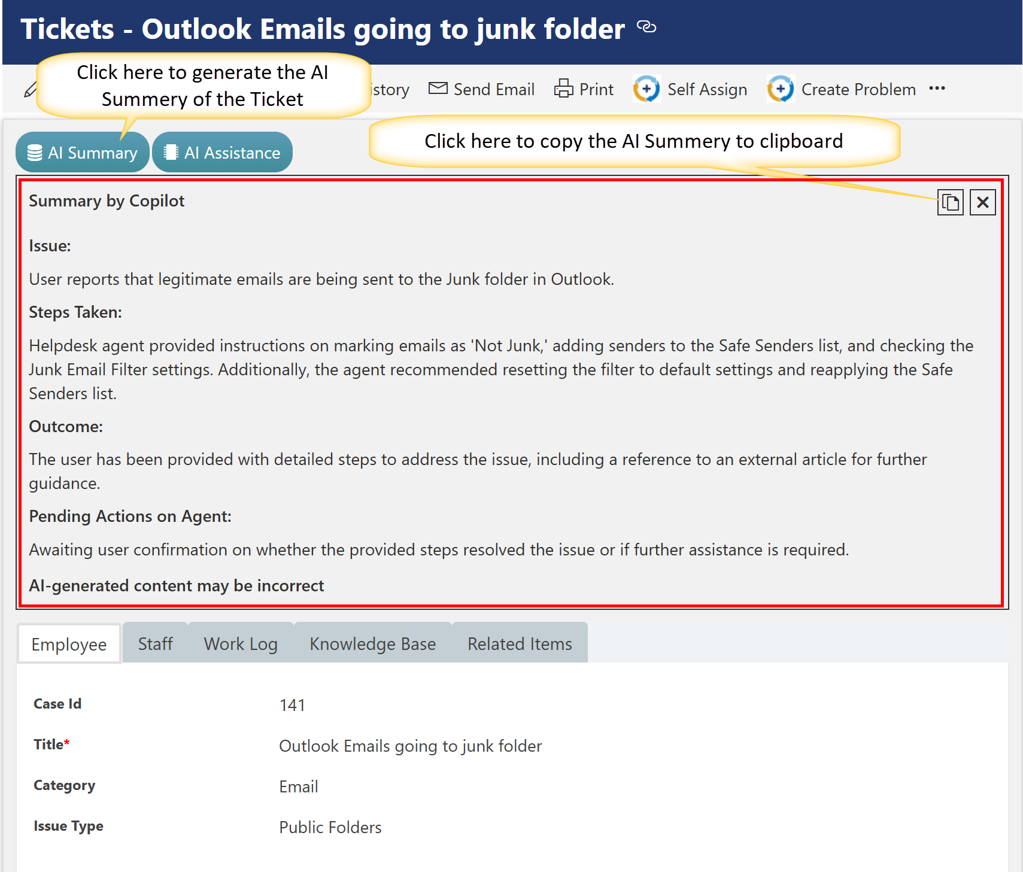The image size is (1023, 872).
Task: Click the Category value Email
Action: click(x=298, y=786)
